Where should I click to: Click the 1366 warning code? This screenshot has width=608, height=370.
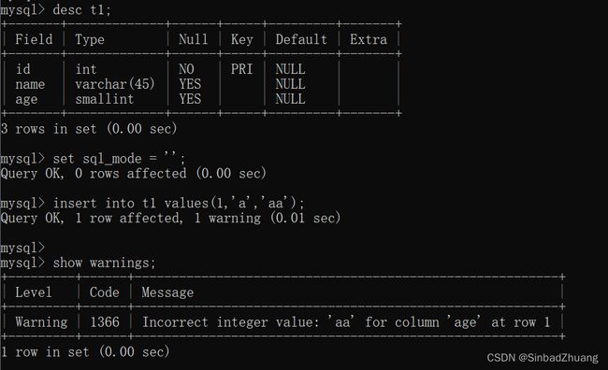coord(105,322)
